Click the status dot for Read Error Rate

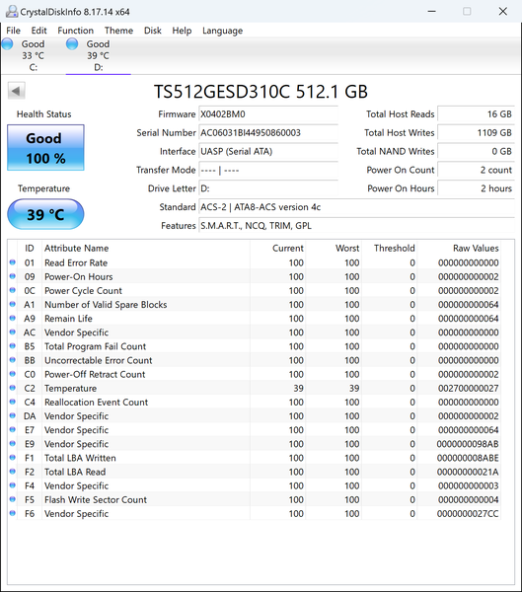(13, 262)
